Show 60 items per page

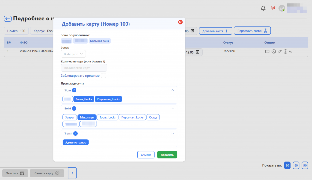[296, 165]
